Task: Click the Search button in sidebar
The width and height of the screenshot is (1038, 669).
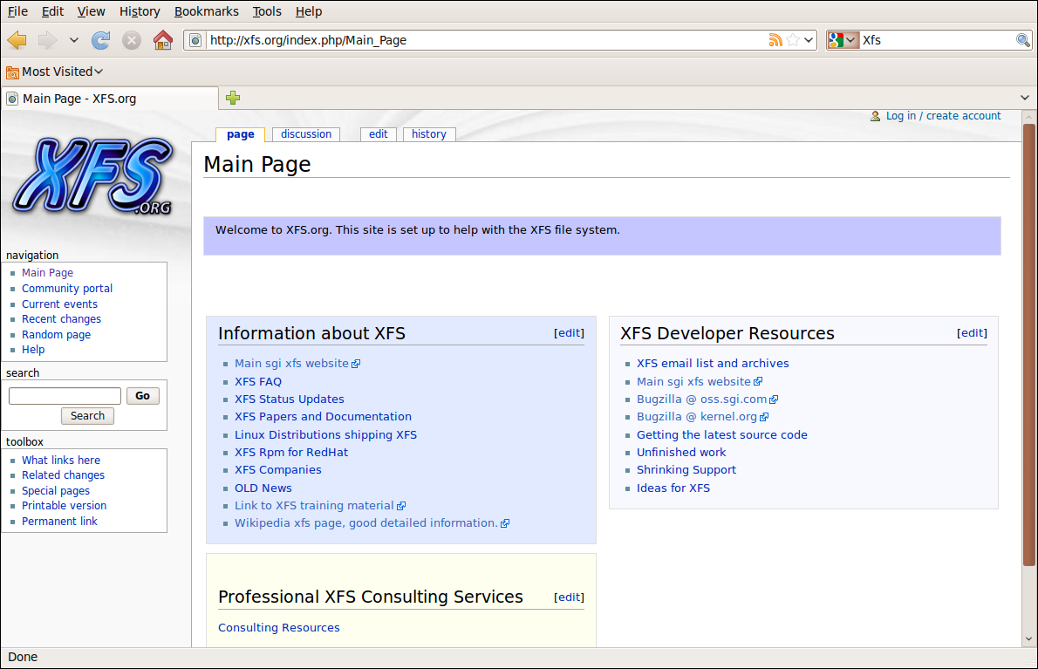Action: [x=87, y=415]
